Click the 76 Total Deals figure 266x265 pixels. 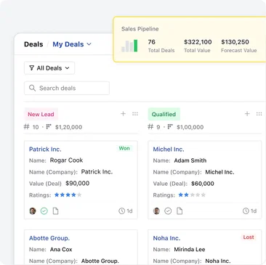point(152,42)
